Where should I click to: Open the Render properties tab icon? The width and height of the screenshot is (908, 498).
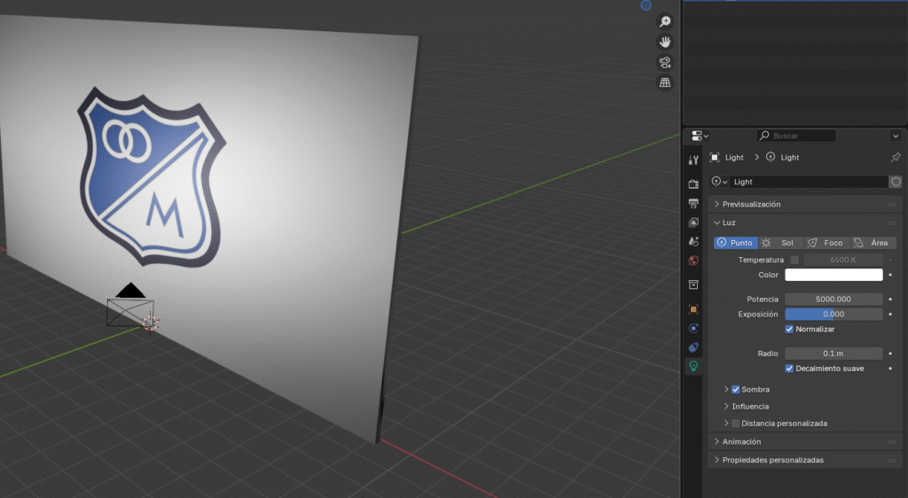pyautogui.click(x=693, y=183)
